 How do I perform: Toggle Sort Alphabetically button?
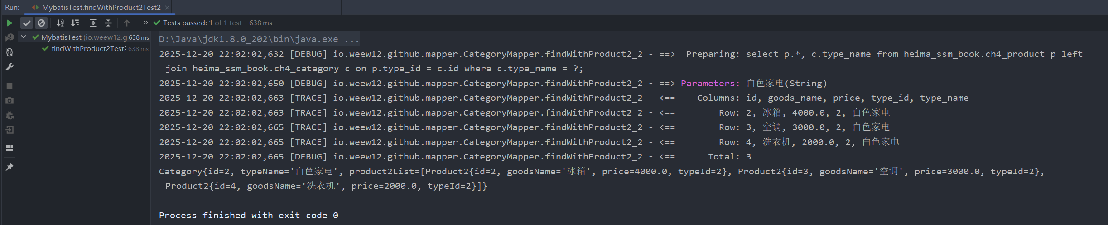[60, 23]
